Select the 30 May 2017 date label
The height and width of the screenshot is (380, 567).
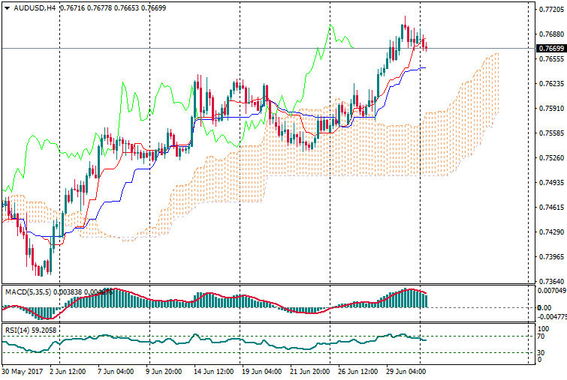click(23, 371)
